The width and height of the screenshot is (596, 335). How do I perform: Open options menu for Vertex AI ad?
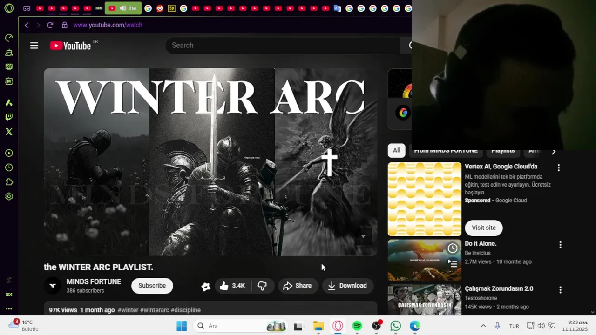[x=559, y=167]
